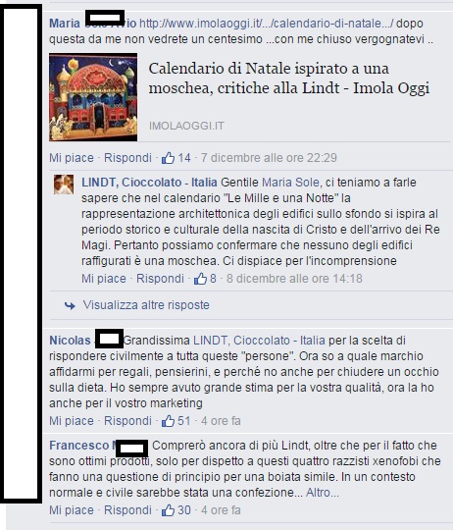Like the LINDT reply via Mi piace
The image size is (453, 530).
click(x=104, y=279)
